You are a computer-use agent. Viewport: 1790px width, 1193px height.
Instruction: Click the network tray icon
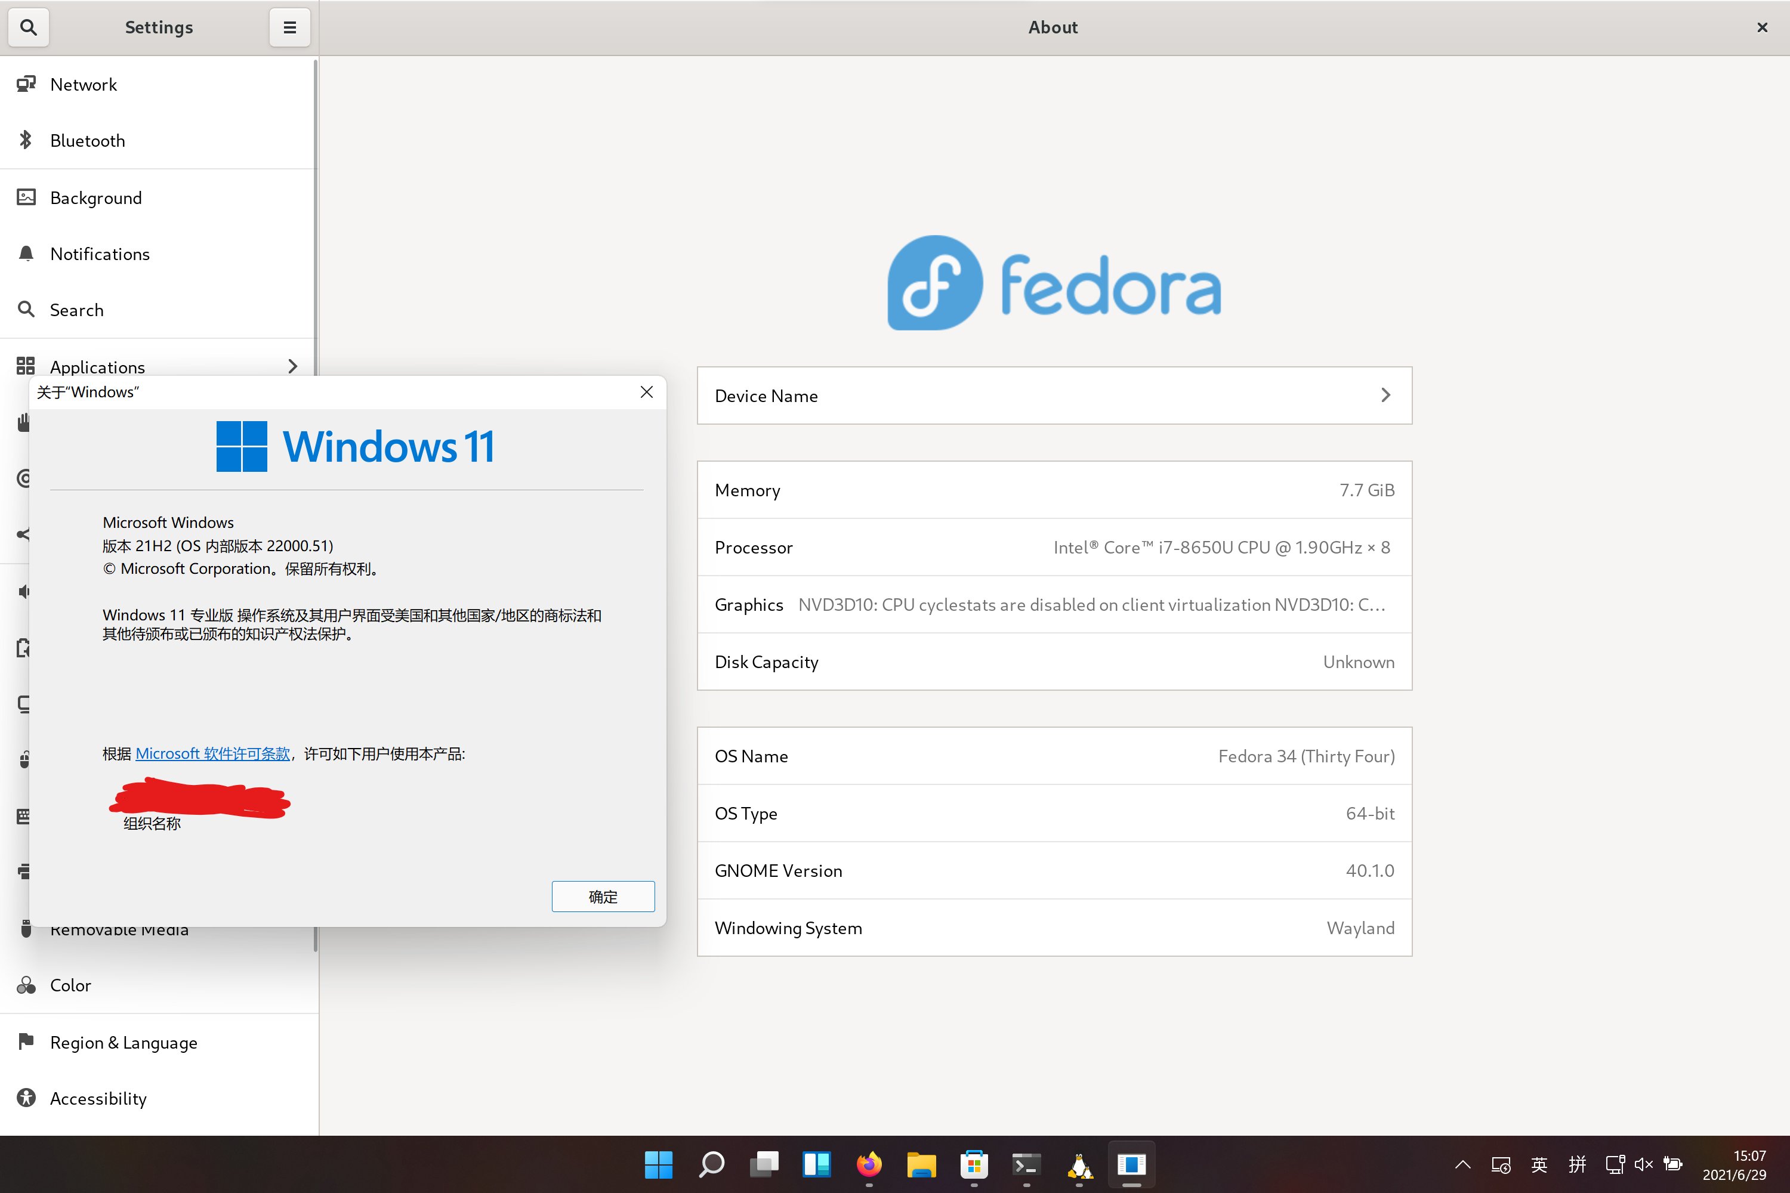pyautogui.click(x=1614, y=1164)
